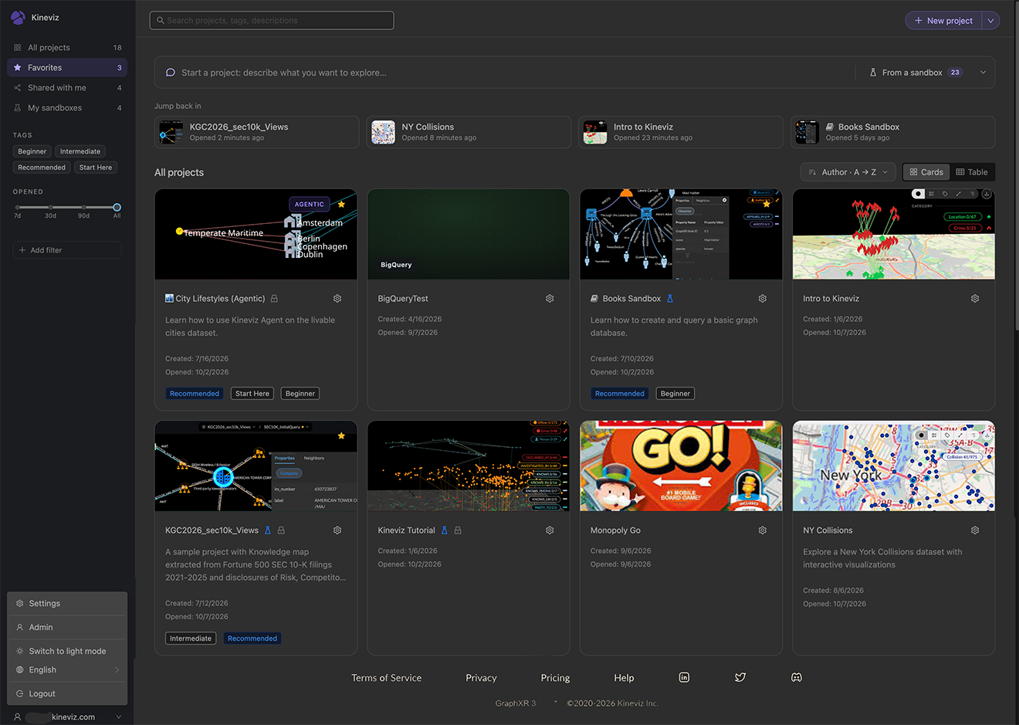The width and height of the screenshot is (1019, 725).
Task: Focus the search projects input field
Action: (x=272, y=20)
